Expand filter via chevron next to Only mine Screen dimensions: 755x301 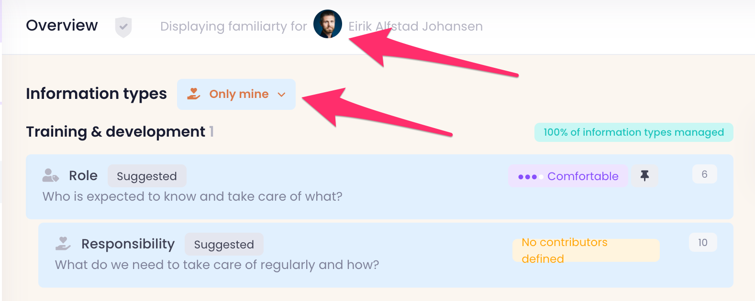[x=282, y=95]
